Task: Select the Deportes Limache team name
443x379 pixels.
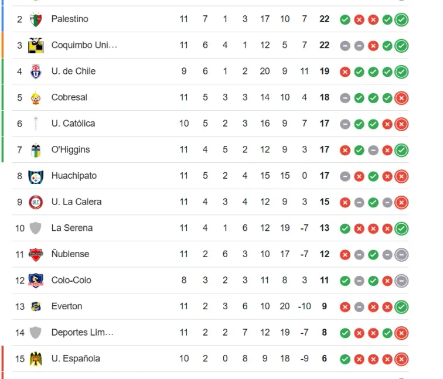Action: pos(82,333)
